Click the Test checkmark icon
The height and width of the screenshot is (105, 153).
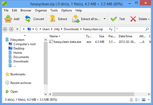click(114, 19)
